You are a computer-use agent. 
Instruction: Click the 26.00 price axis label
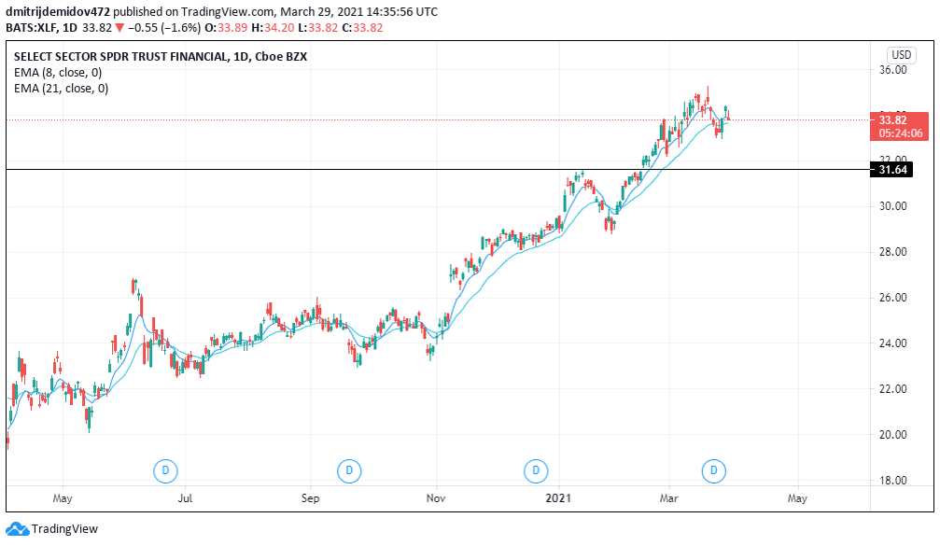coord(892,298)
